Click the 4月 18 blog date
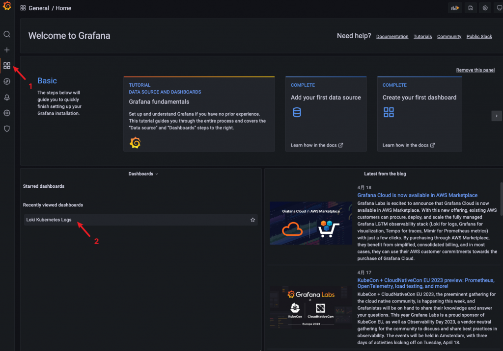This screenshot has width=503, height=351. [364, 188]
